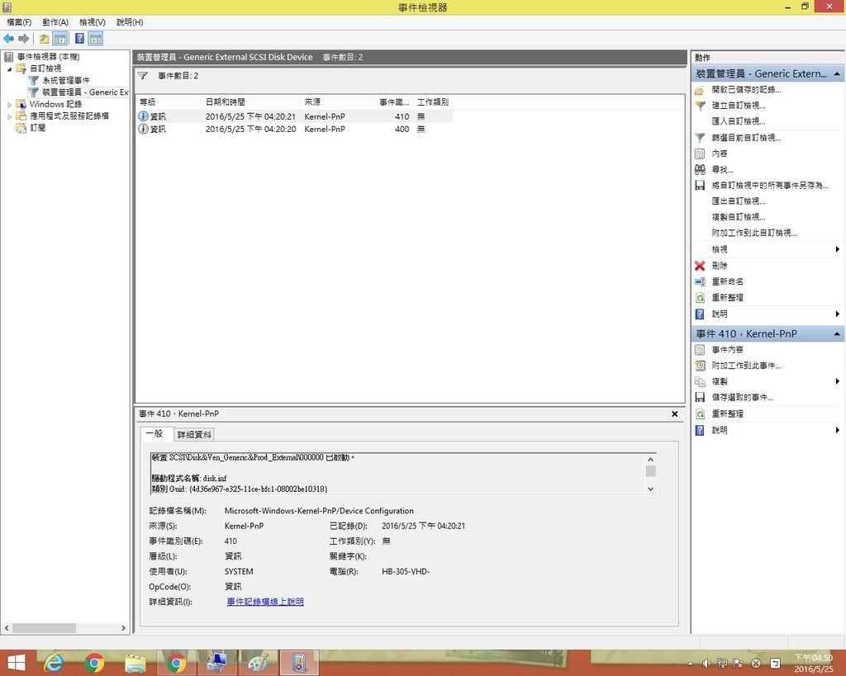Switch to the 詳細資料 tab

(194, 434)
